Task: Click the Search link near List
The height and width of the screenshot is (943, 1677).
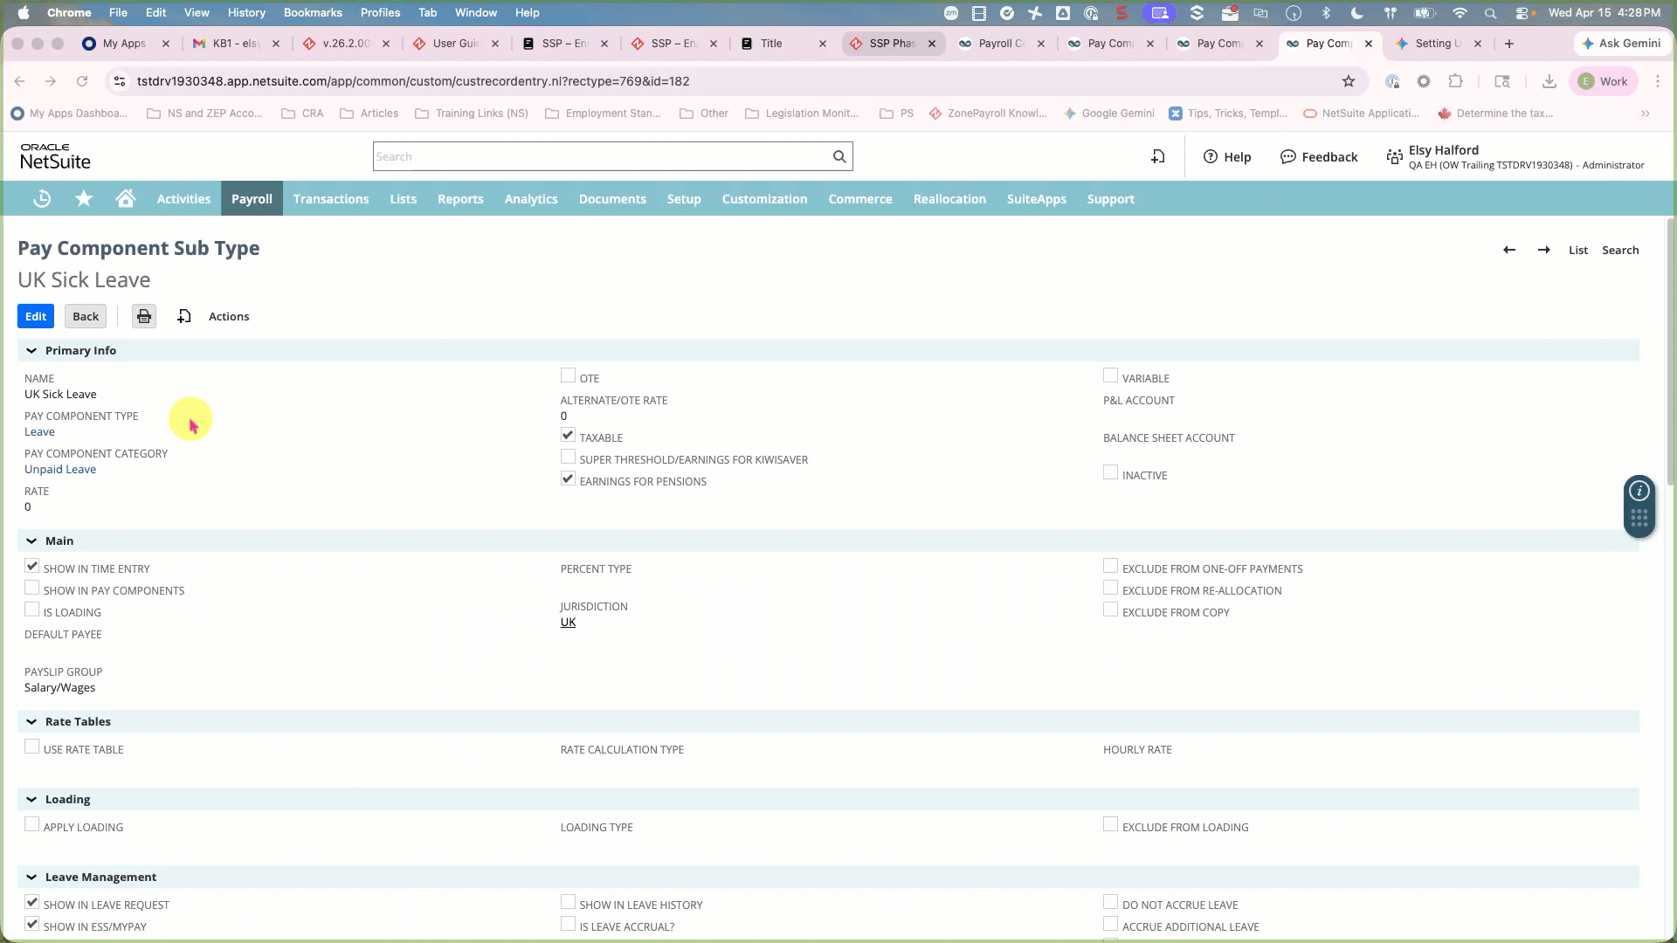Action: (x=1620, y=250)
